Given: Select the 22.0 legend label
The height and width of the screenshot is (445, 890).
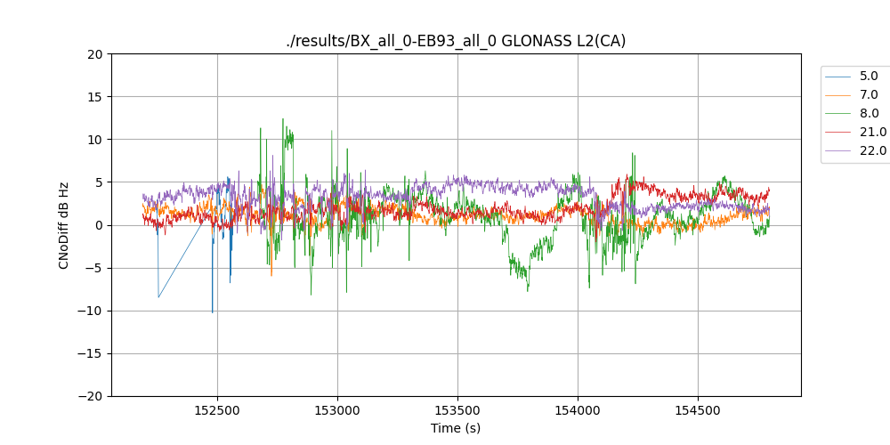Looking at the screenshot, I should 872,151.
